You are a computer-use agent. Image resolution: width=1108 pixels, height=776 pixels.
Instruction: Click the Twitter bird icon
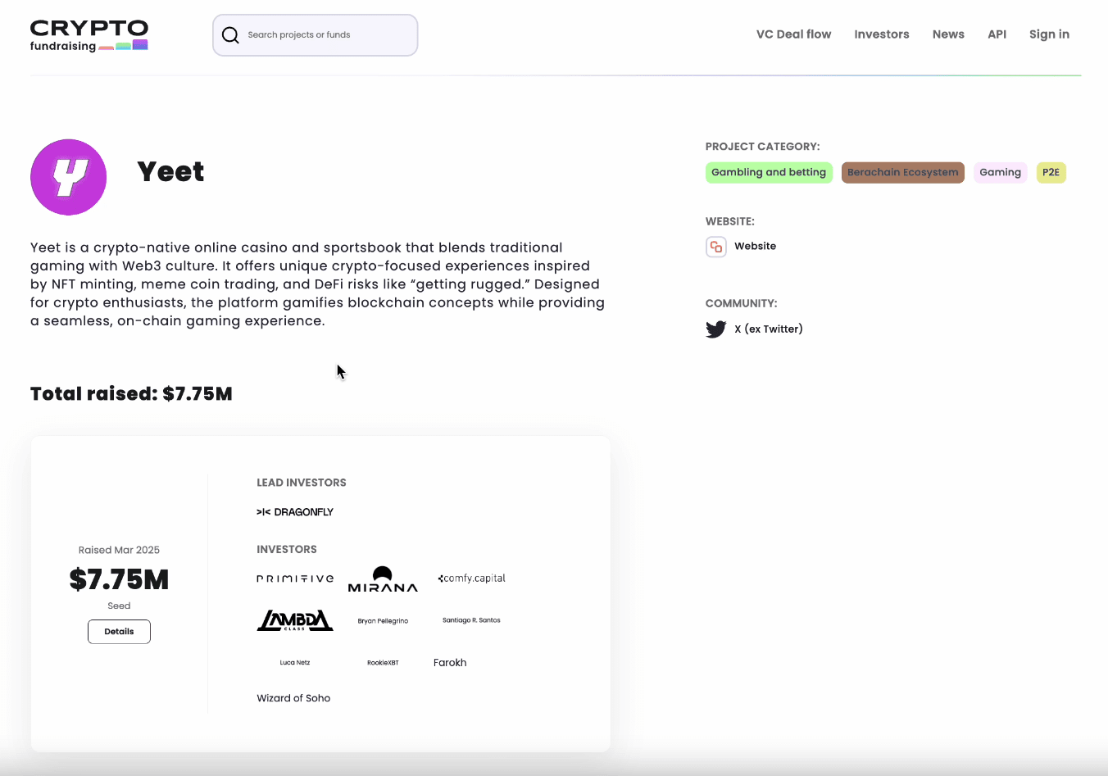pyautogui.click(x=716, y=329)
